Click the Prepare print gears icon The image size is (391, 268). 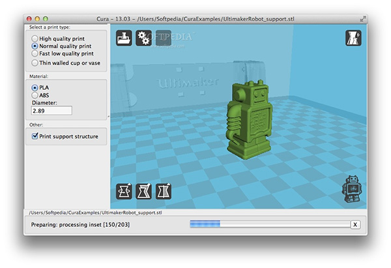click(x=143, y=38)
